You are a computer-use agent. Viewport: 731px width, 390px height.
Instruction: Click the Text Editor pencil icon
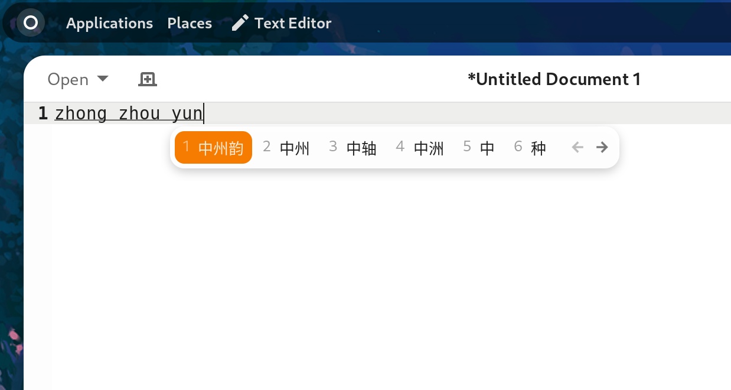point(240,23)
